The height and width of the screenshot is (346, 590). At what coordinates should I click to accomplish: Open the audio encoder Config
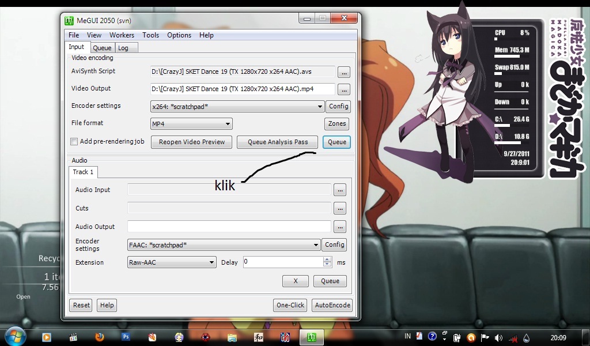pyautogui.click(x=335, y=245)
